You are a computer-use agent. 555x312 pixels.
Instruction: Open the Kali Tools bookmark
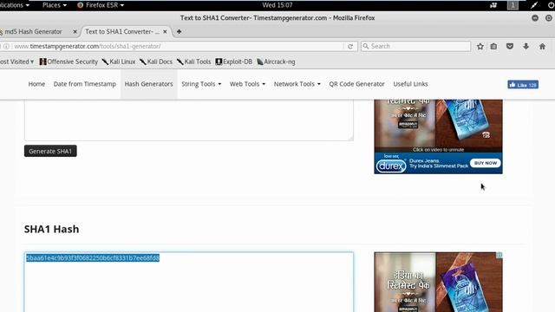(194, 62)
